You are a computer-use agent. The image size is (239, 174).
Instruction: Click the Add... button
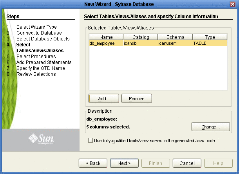point(104,98)
